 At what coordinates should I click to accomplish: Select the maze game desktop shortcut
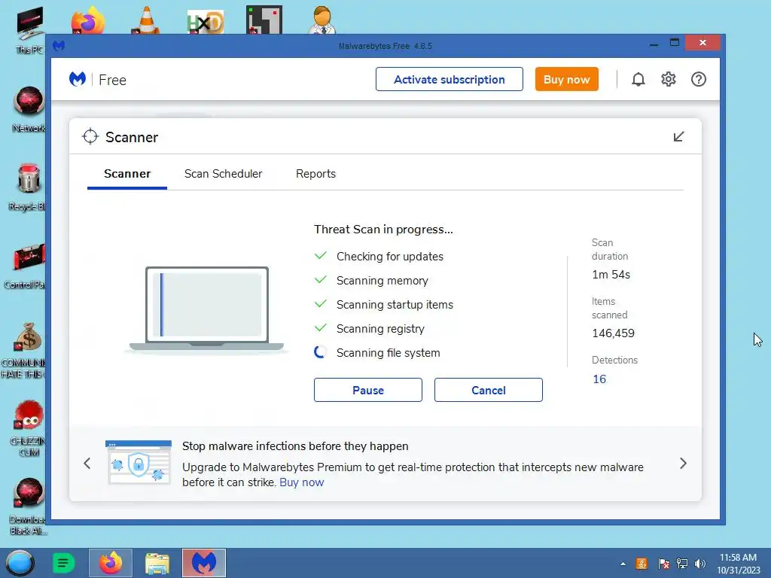tap(264, 20)
